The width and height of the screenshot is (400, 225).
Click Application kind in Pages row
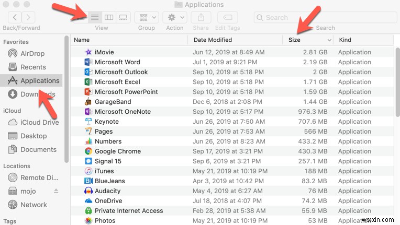coord(354,132)
